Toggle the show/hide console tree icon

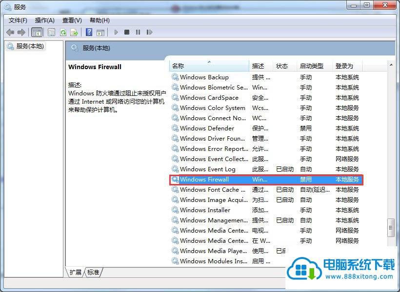tap(37, 32)
